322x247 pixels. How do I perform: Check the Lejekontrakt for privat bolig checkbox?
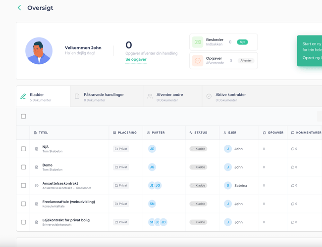tap(23, 222)
